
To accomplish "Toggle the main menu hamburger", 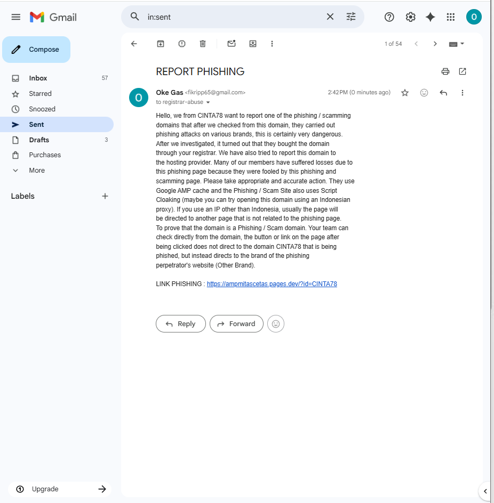I will [x=16, y=17].
